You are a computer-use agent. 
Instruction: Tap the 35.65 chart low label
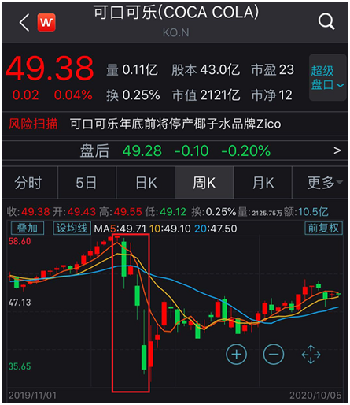tap(20, 366)
